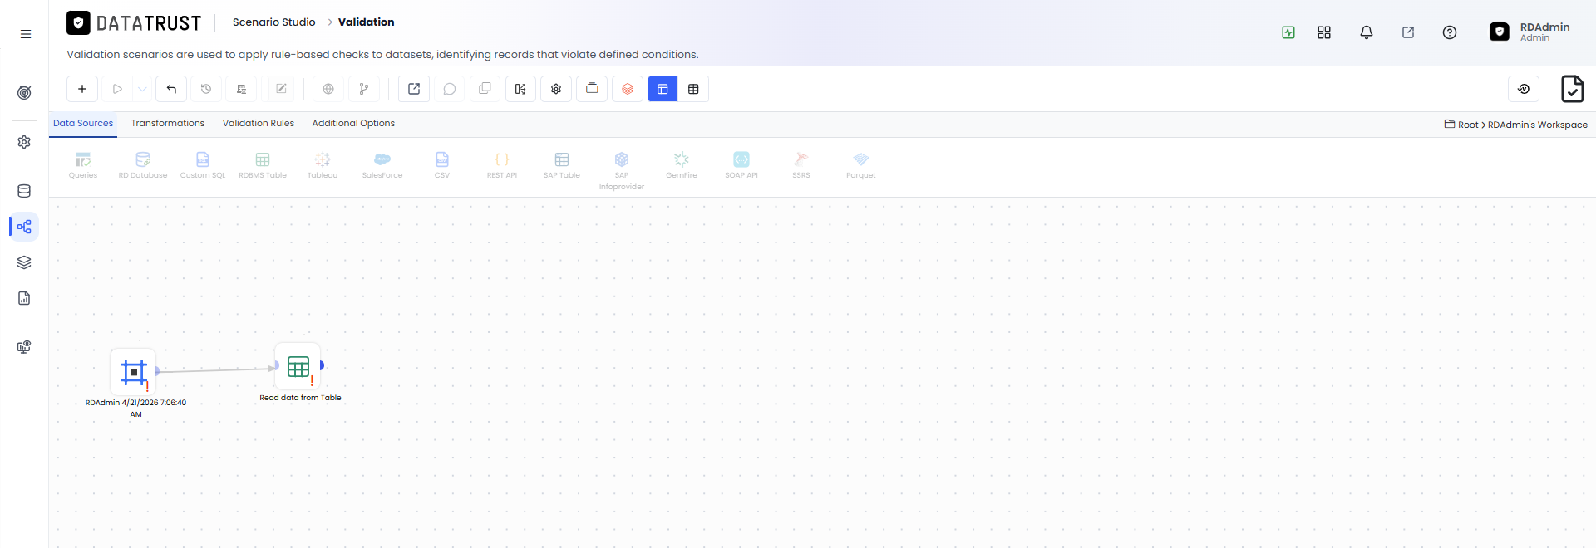Click the header external link icon
This screenshot has width=1596, height=548.
pyautogui.click(x=1408, y=32)
